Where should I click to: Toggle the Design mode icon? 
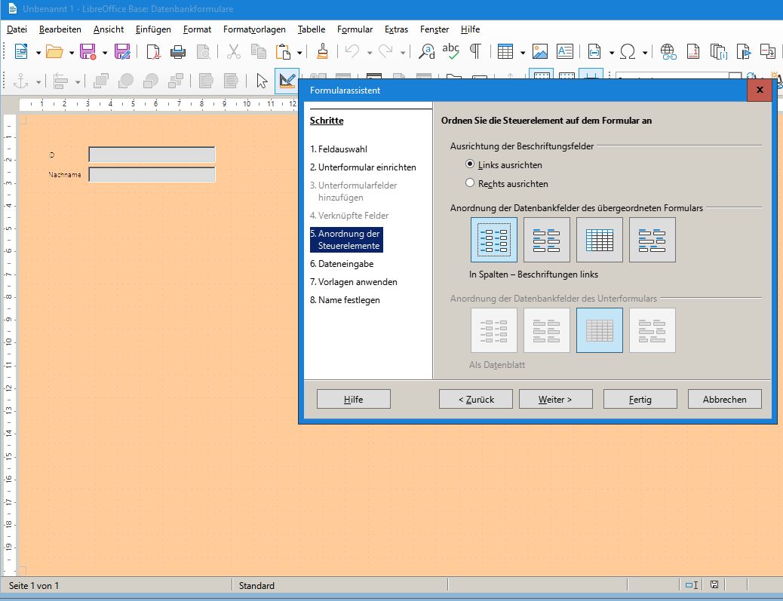pos(287,81)
